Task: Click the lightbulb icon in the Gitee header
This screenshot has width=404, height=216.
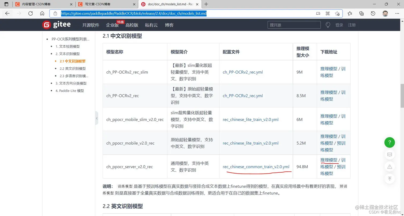Action: (x=328, y=25)
